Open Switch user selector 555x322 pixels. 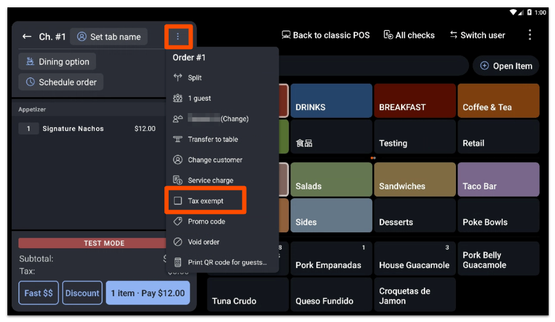477,35
